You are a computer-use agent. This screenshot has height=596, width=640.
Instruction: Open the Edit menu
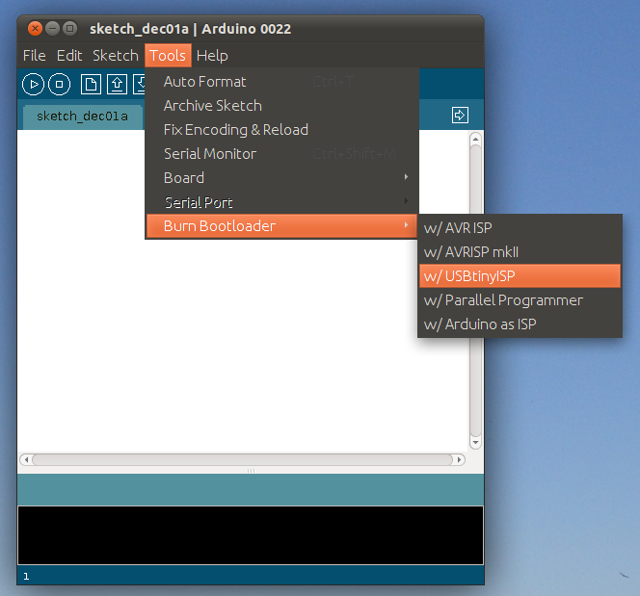pyautogui.click(x=69, y=56)
